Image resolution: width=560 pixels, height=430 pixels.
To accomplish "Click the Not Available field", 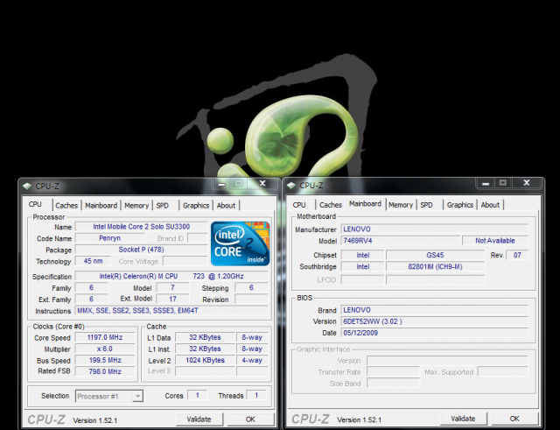I will click(x=495, y=241).
